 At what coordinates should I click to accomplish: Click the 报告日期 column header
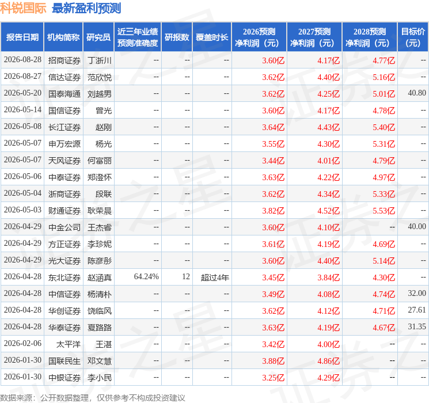(22, 37)
